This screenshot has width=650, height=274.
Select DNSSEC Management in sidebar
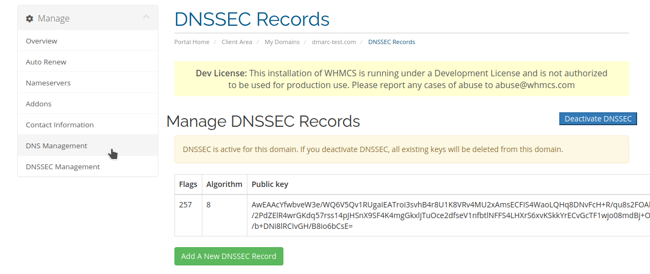[63, 167]
